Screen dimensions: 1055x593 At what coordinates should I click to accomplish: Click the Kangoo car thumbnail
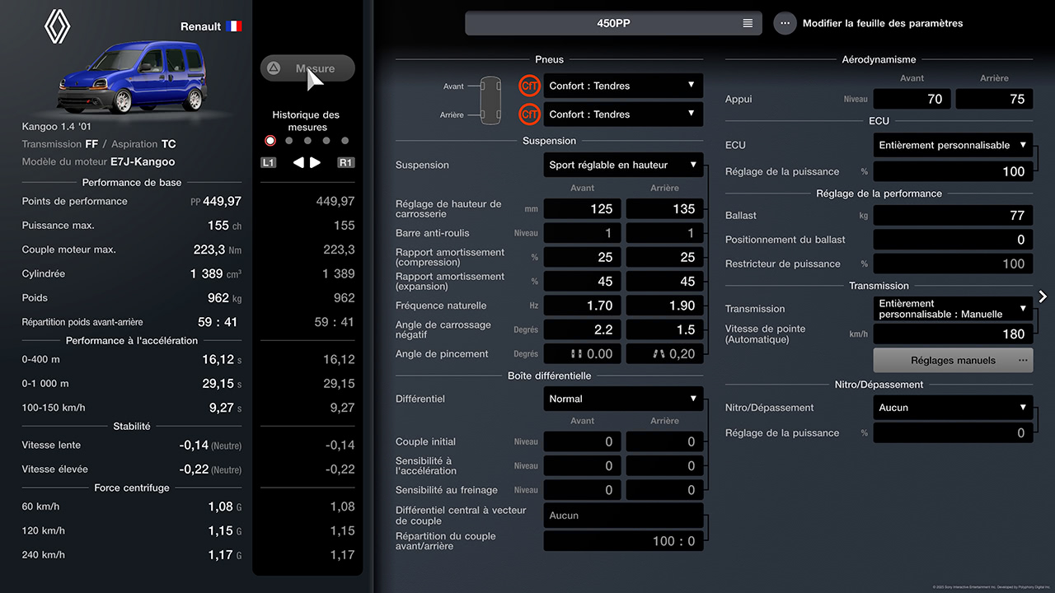131,77
